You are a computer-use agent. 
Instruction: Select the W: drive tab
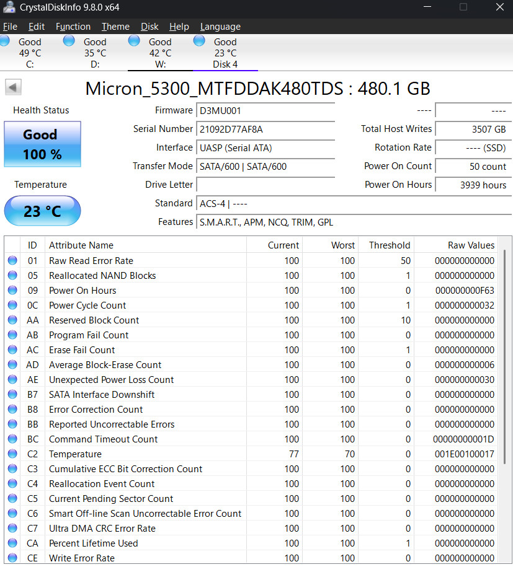click(x=161, y=53)
